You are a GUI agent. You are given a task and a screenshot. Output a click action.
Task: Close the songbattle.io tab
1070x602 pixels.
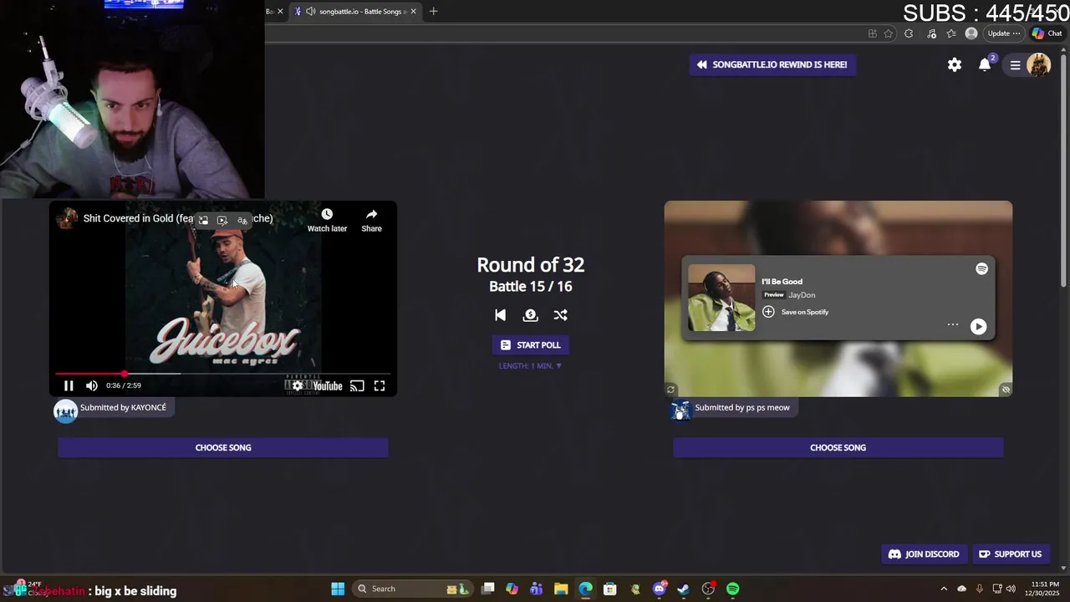pyautogui.click(x=413, y=11)
